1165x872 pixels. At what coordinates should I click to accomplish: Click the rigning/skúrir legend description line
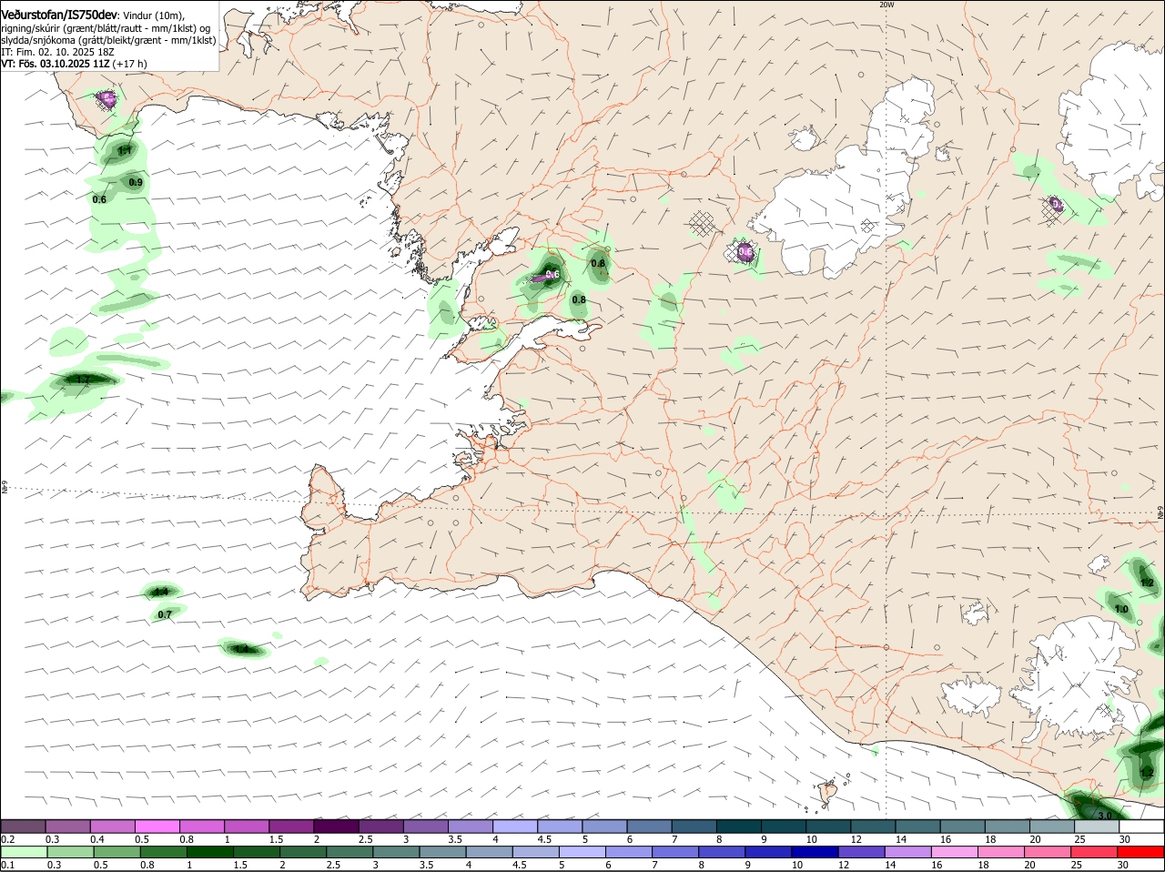106,28
